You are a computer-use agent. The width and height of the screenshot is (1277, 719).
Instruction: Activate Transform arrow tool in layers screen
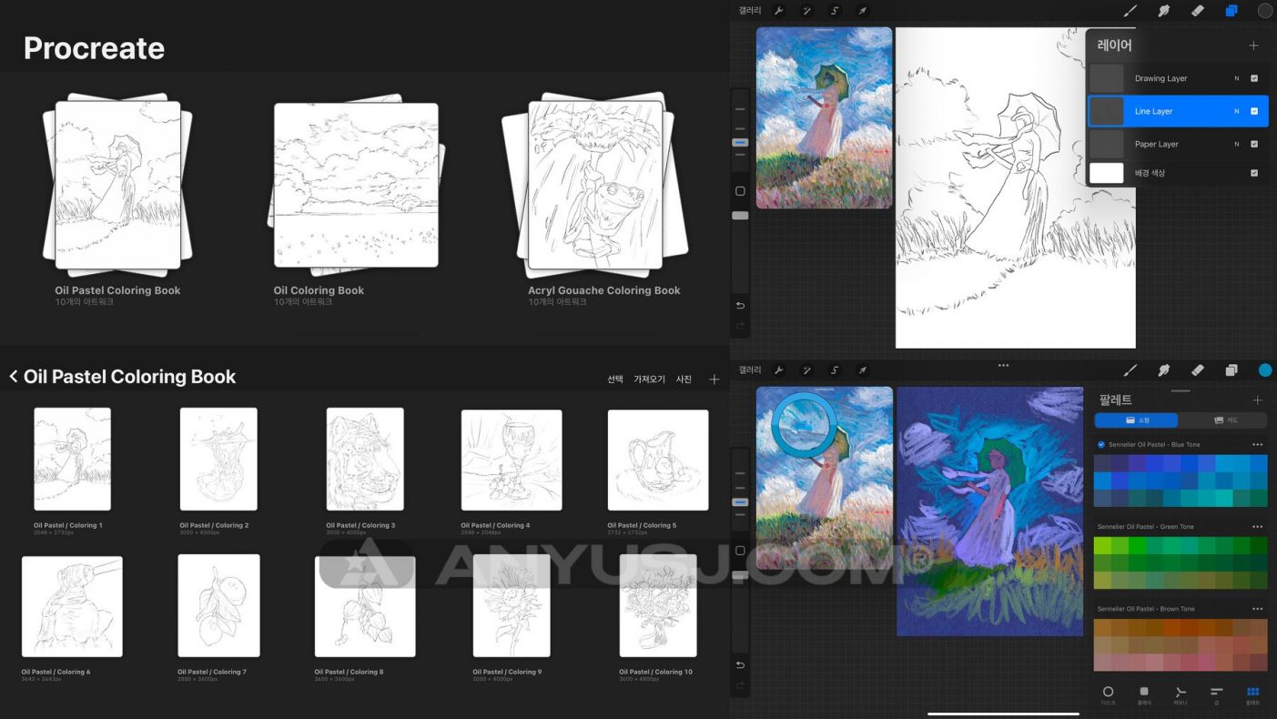(x=863, y=11)
